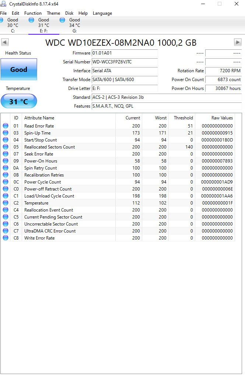Select raw value 00000000001F
The image size is (245, 377).
click(x=217, y=203)
